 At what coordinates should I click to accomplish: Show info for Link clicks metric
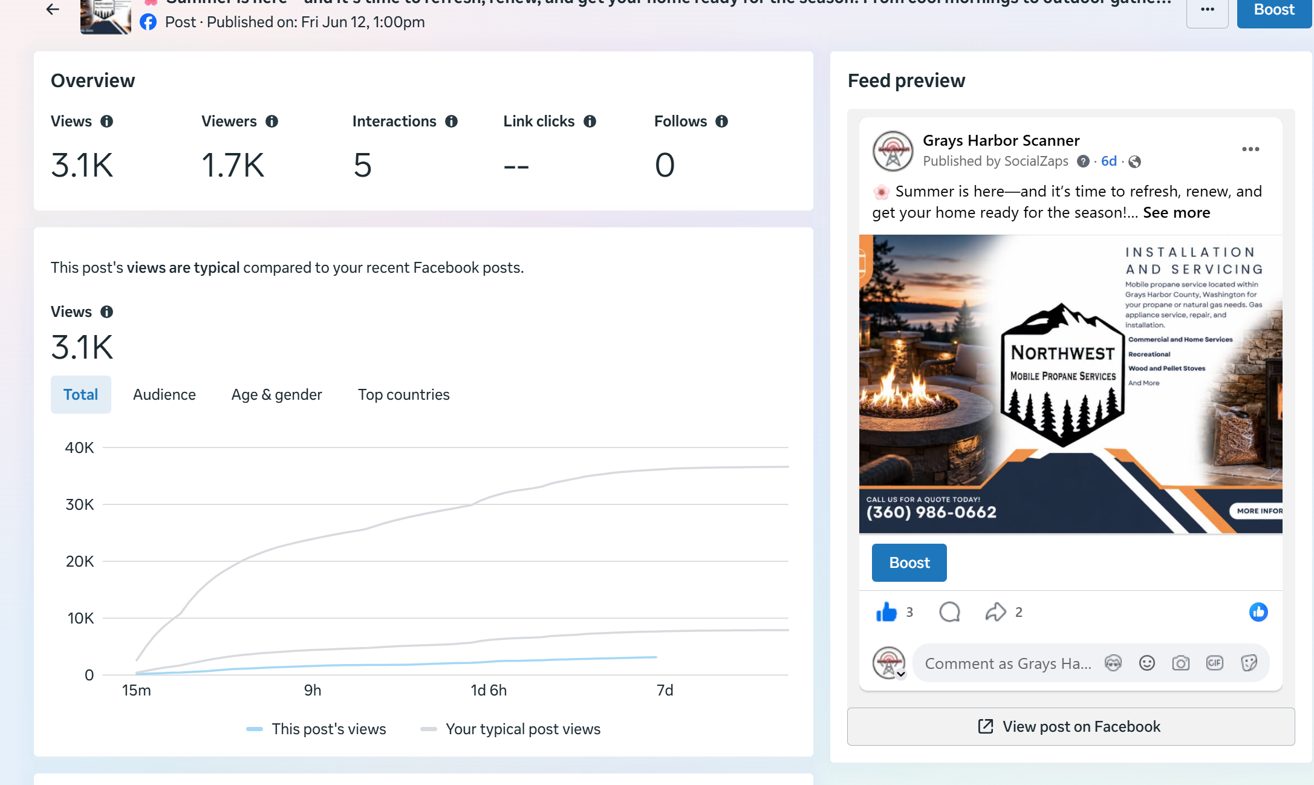(x=590, y=122)
